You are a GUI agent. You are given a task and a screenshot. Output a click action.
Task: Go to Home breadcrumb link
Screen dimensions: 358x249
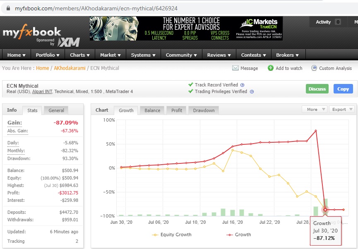click(43, 68)
